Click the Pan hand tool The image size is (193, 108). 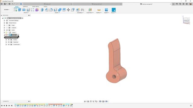pos(91,101)
